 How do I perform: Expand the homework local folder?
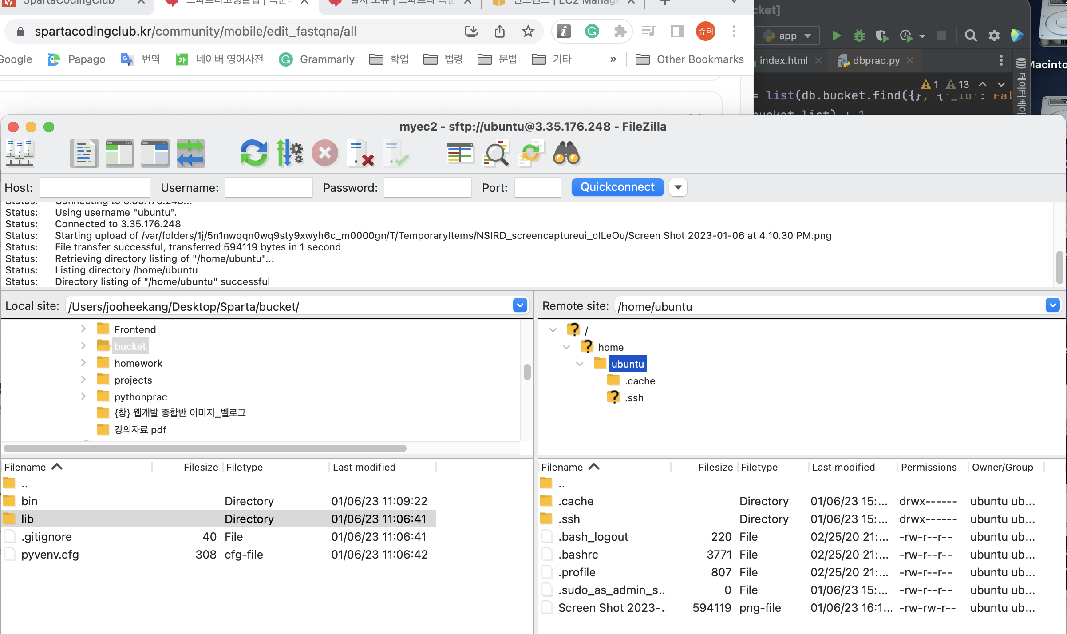[x=83, y=363]
